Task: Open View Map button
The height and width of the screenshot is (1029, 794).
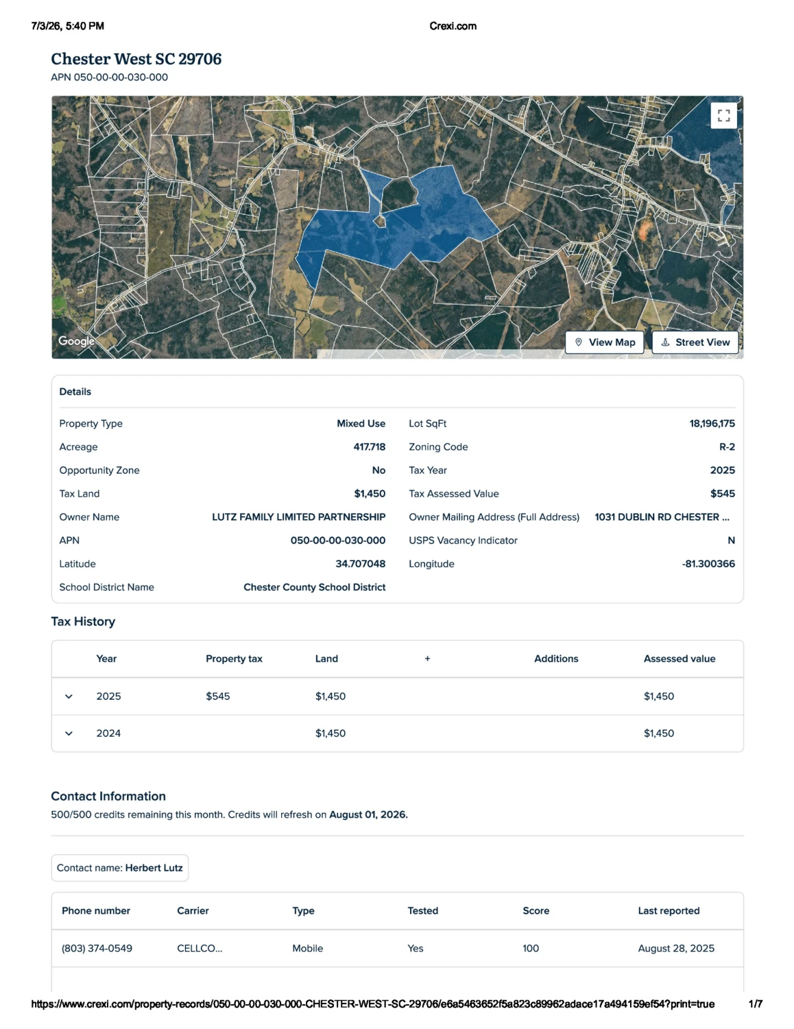Action: pos(605,342)
